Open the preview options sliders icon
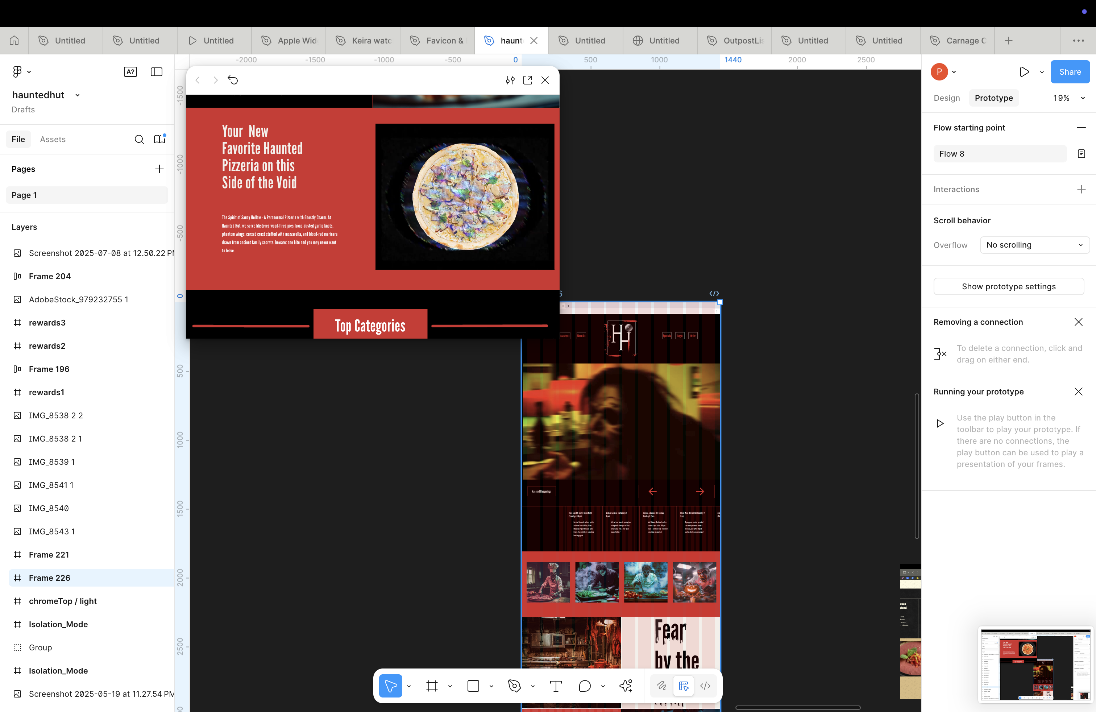Image resolution: width=1096 pixels, height=712 pixels. click(x=510, y=80)
